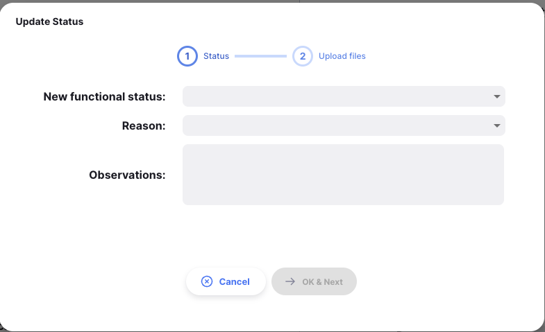The image size is (545, 332).
Task: Click the bottom area of Observations box
Action: pyautogui.click(x=343, y=197)
